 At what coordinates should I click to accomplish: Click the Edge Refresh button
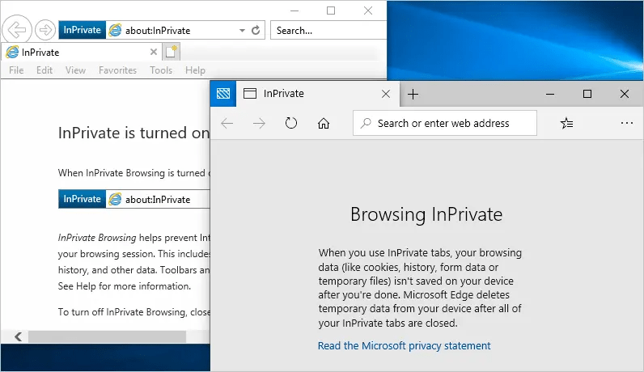(291, 123)
